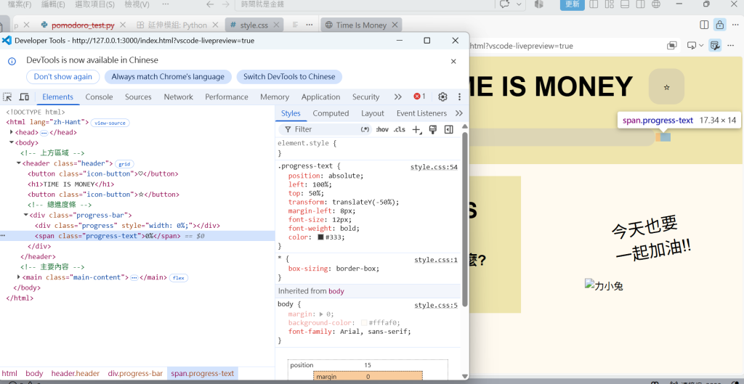
Task: Open the Copilot dropdown arrow
Action: click(518, 4)
